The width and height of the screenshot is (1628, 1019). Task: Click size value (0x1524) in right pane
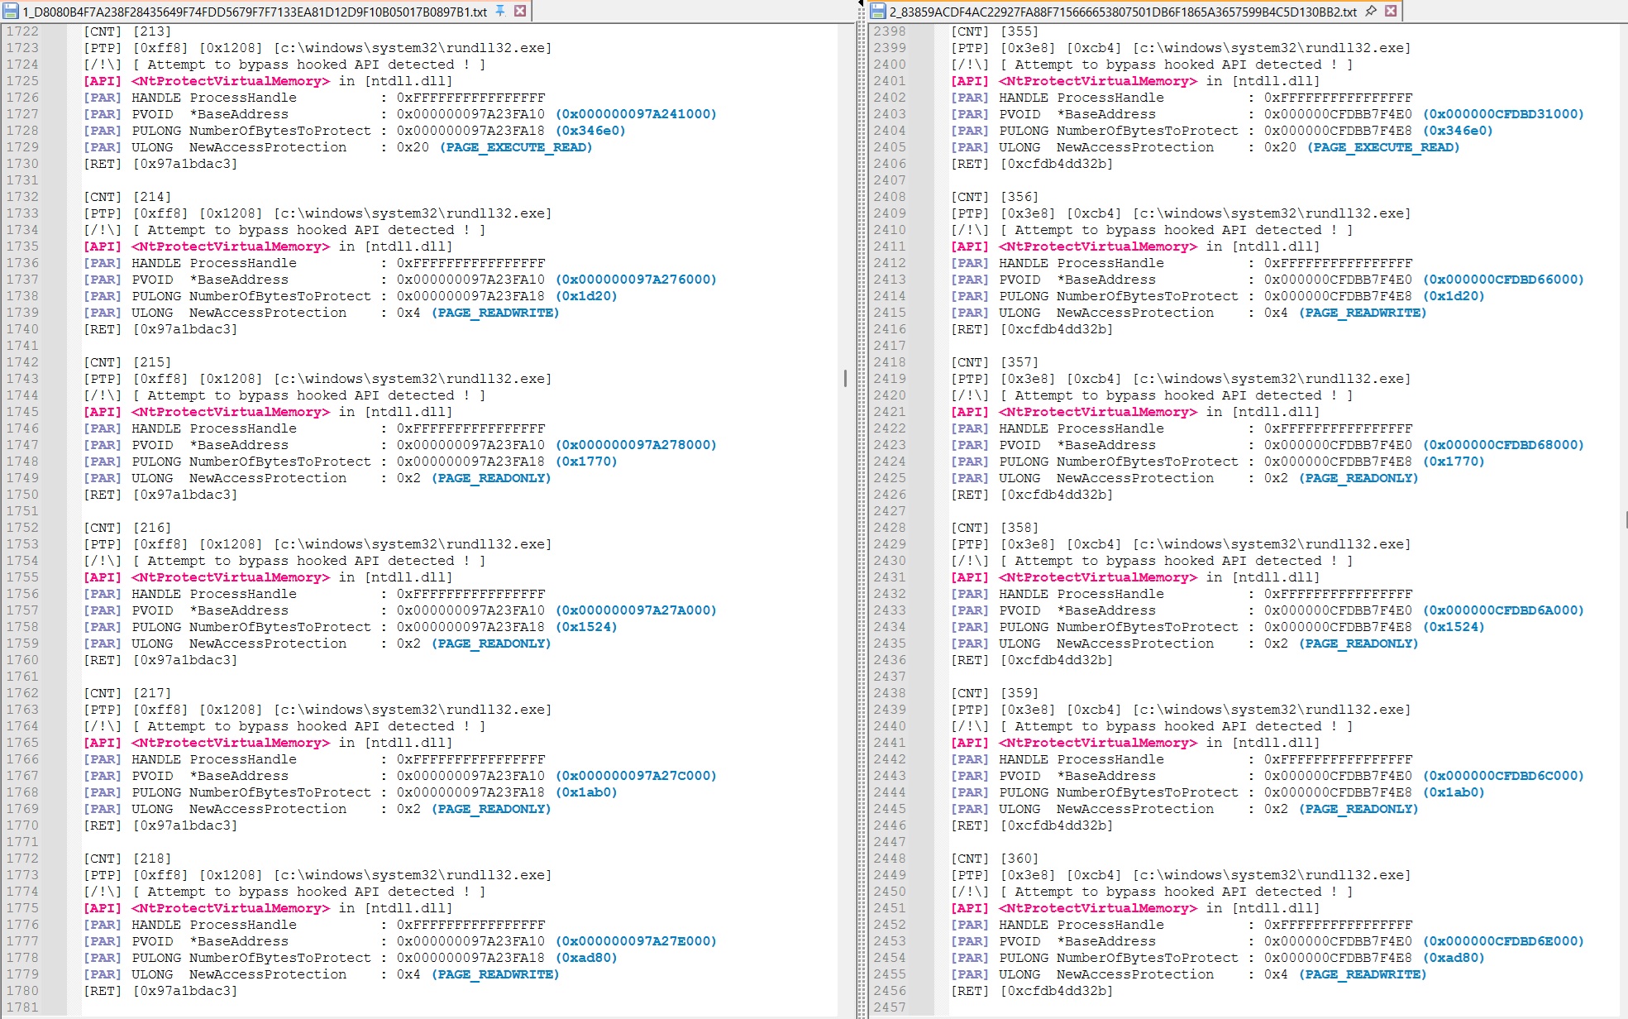pyautogui.click(x=1454, y=627)
